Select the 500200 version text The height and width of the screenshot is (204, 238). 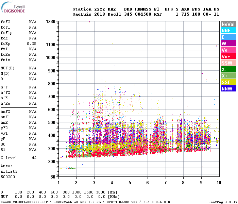pos(8,177)
